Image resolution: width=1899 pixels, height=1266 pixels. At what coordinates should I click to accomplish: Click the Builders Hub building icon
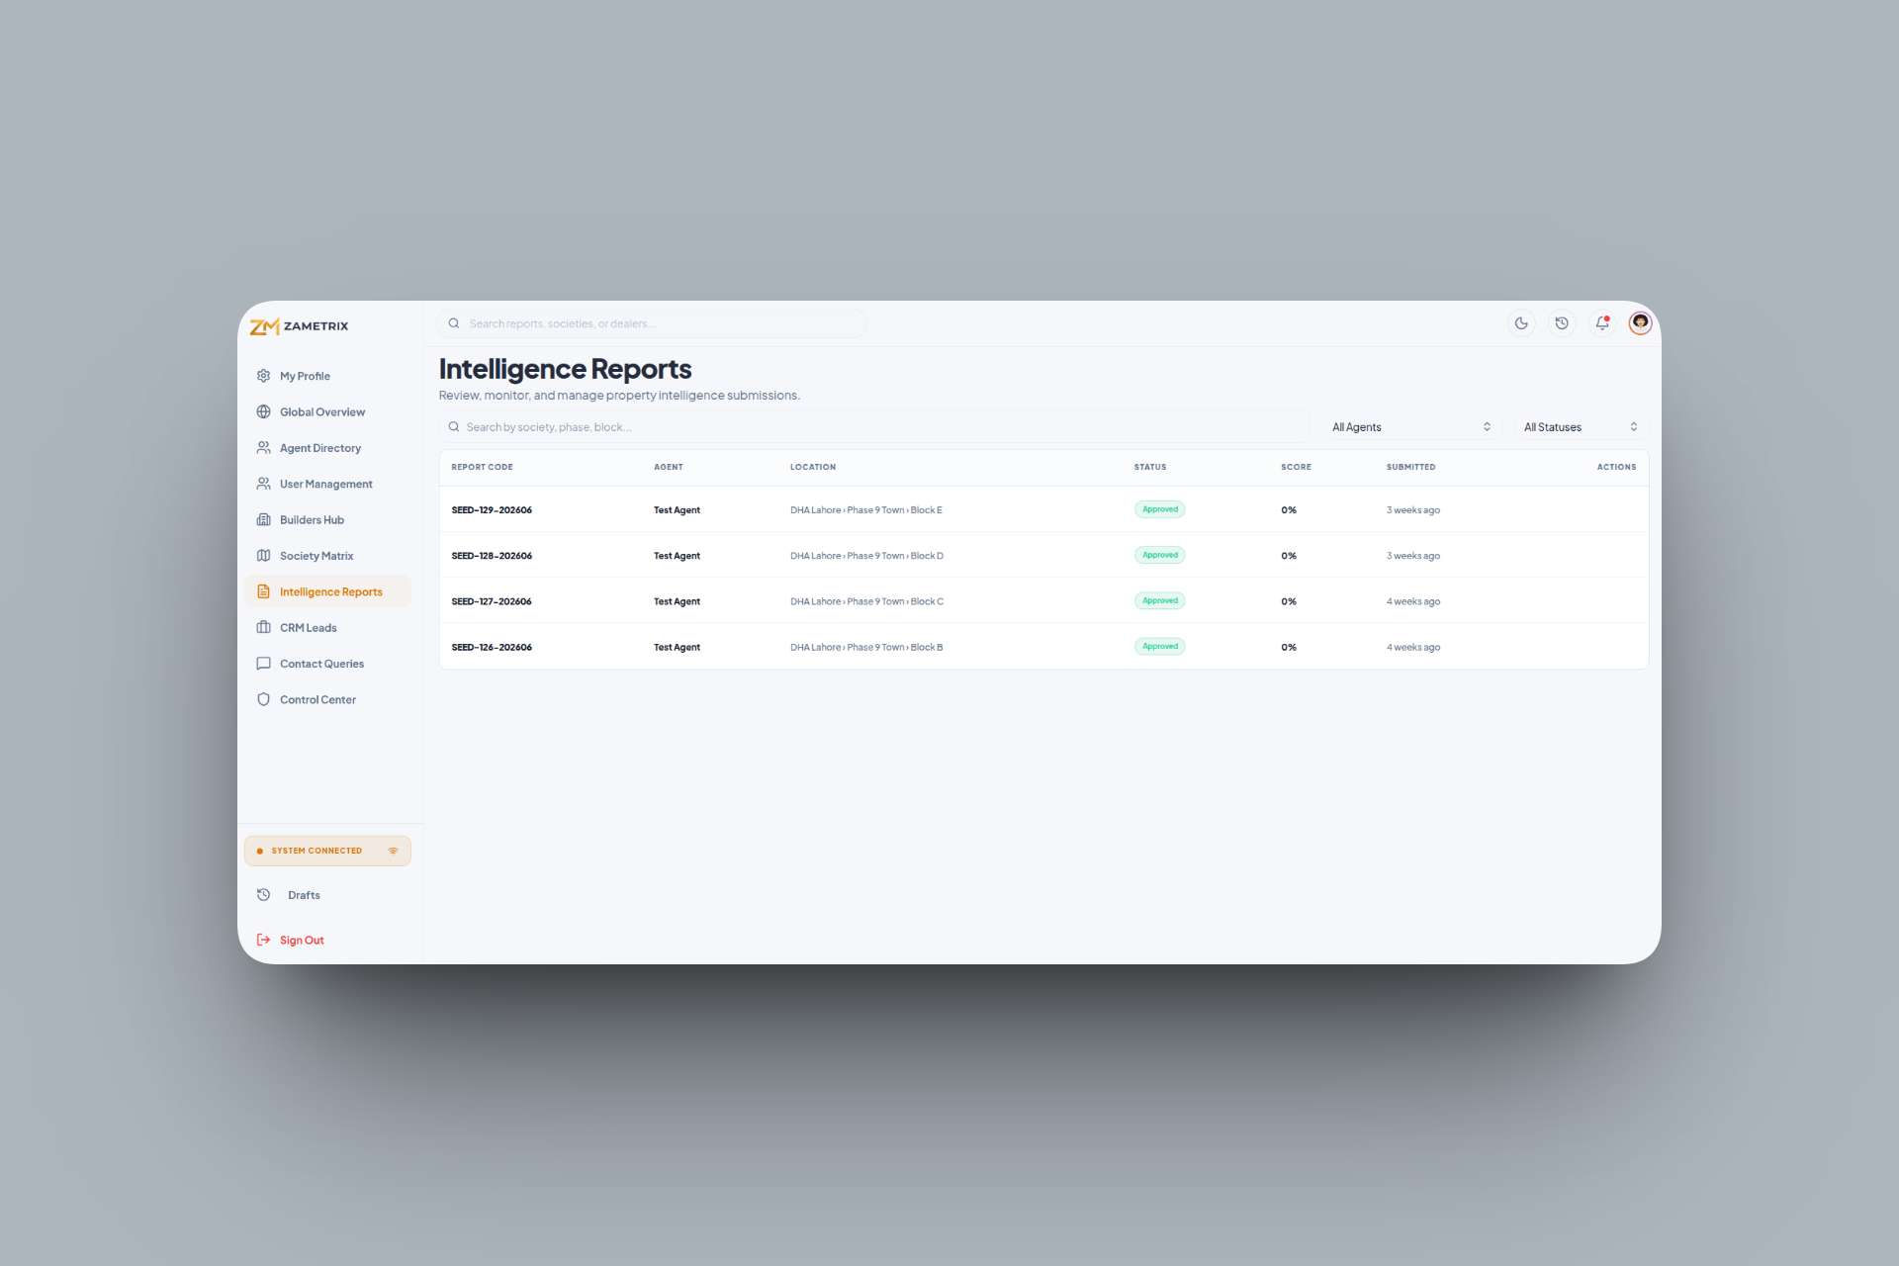click(x=263, y=519)
